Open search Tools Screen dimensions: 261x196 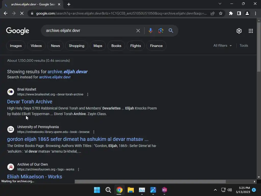(x=244, y=45)
